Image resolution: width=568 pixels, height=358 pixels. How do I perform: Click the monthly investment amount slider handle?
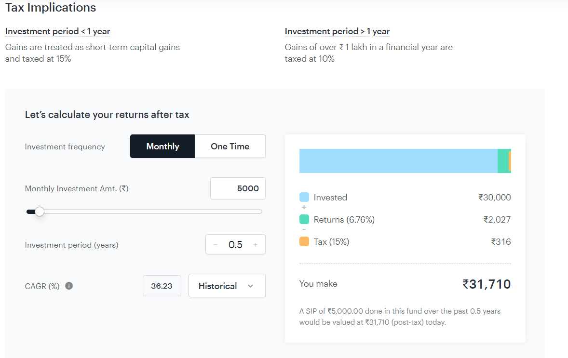pos(40,212)
